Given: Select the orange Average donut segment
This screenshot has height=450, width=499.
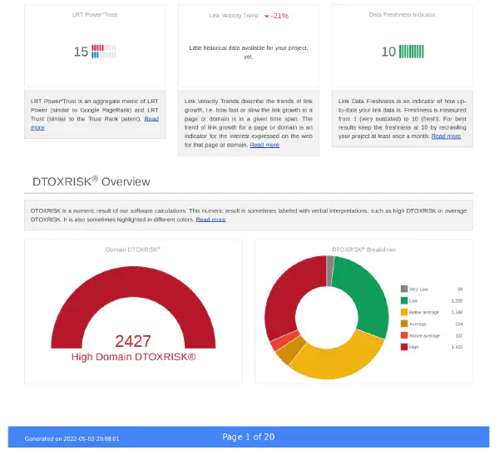Looking at the screenshot, I should [290, 351].
